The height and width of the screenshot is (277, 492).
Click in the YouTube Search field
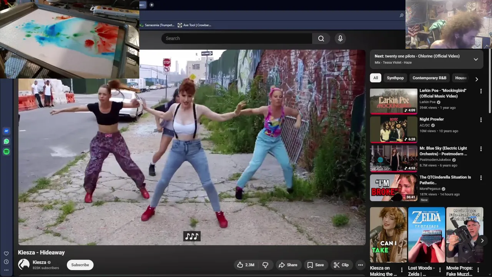point(237,38)
